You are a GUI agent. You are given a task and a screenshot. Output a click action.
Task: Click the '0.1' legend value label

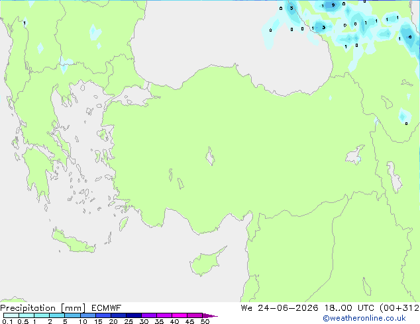pyautogui.click(x=7, y=321)
